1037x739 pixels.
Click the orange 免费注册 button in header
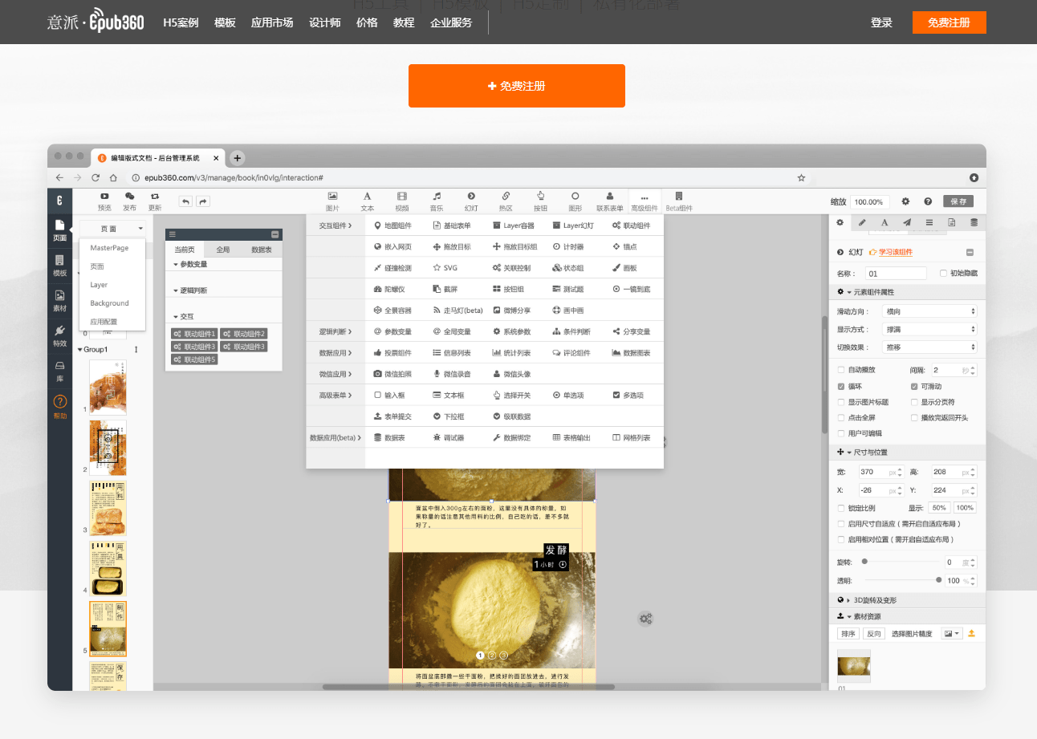point(949,22)
